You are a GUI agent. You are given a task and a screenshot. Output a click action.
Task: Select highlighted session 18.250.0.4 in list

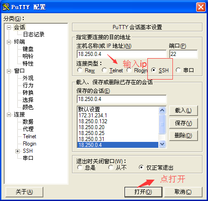(118, 145)
